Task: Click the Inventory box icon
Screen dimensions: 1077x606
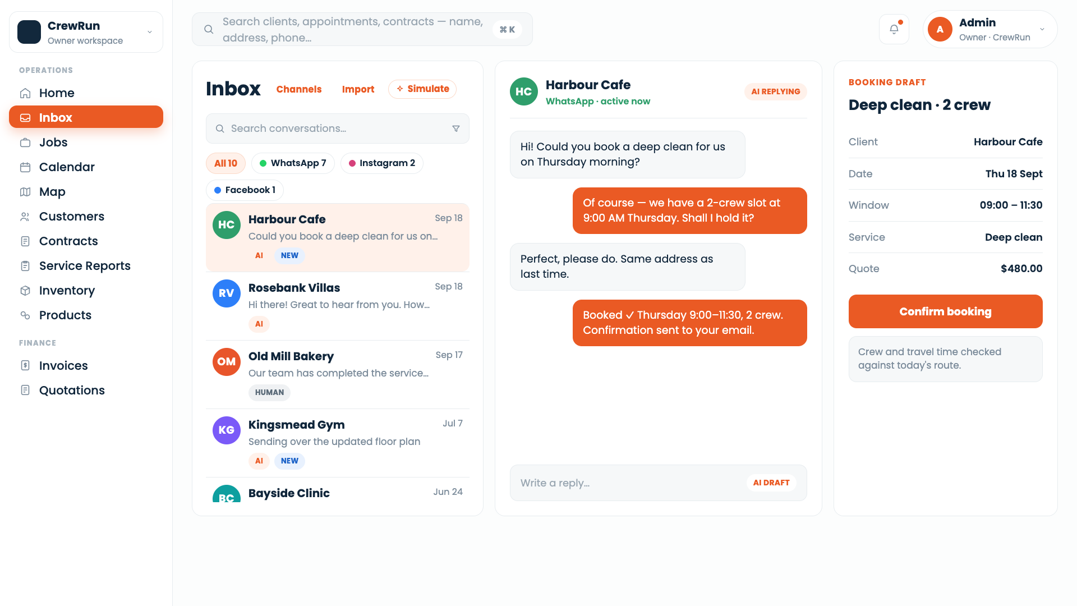Action: pyautogui.click(x=25, y=291)
